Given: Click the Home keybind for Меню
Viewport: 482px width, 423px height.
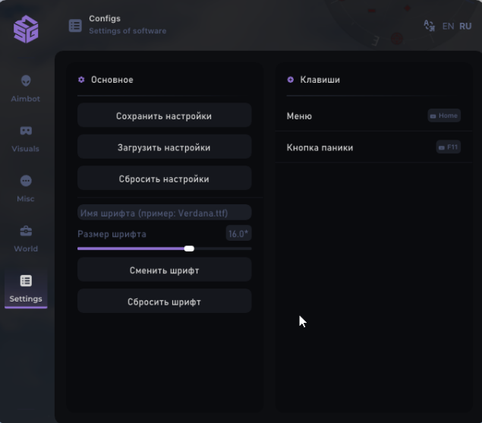Looking at the screenshot, I should point(444,116).
